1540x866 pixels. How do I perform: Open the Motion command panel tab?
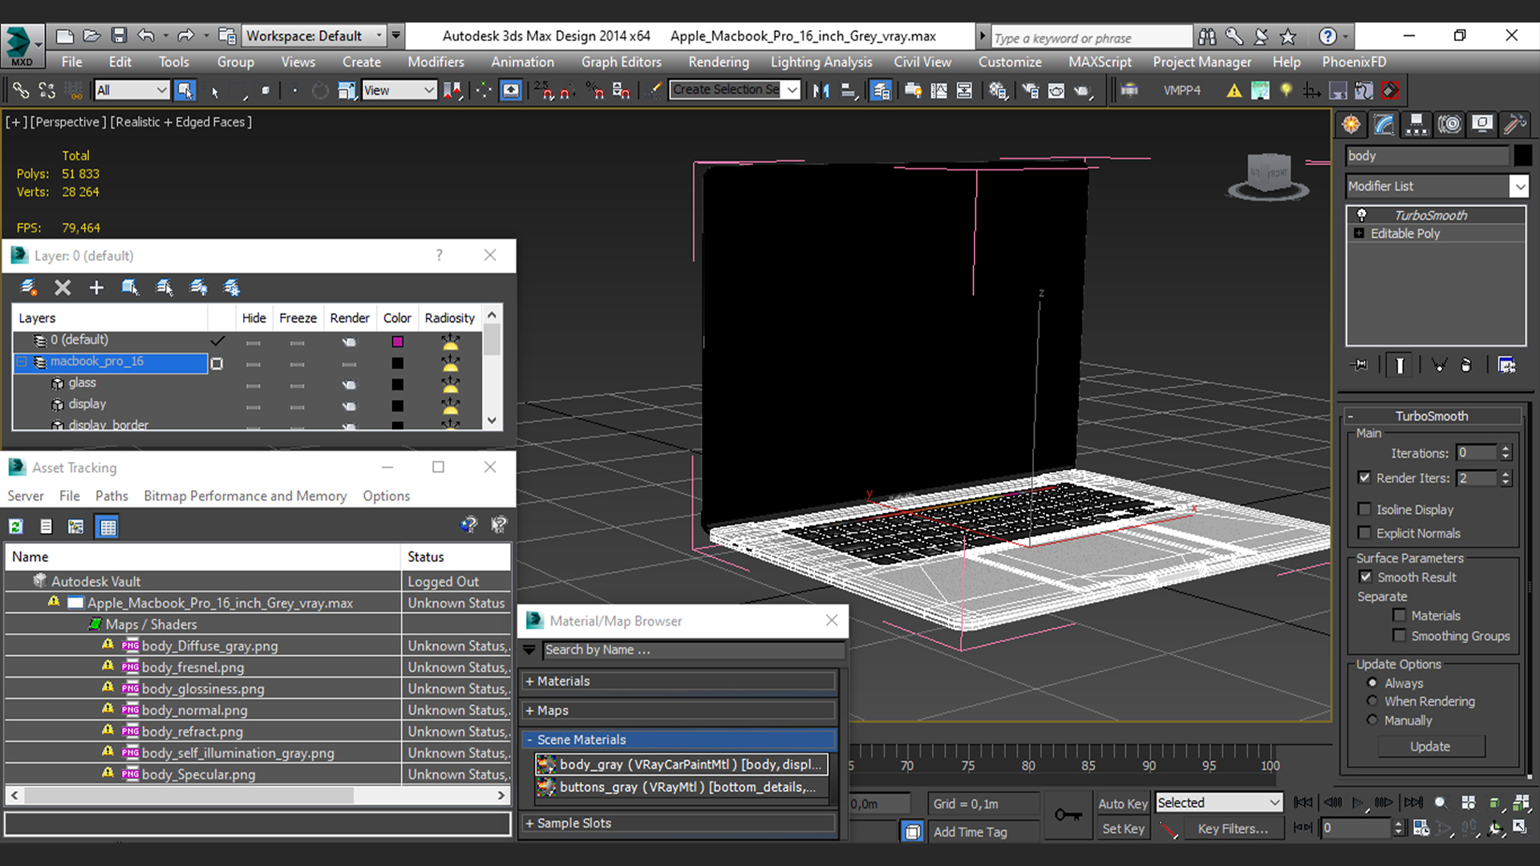point(1449,123)
